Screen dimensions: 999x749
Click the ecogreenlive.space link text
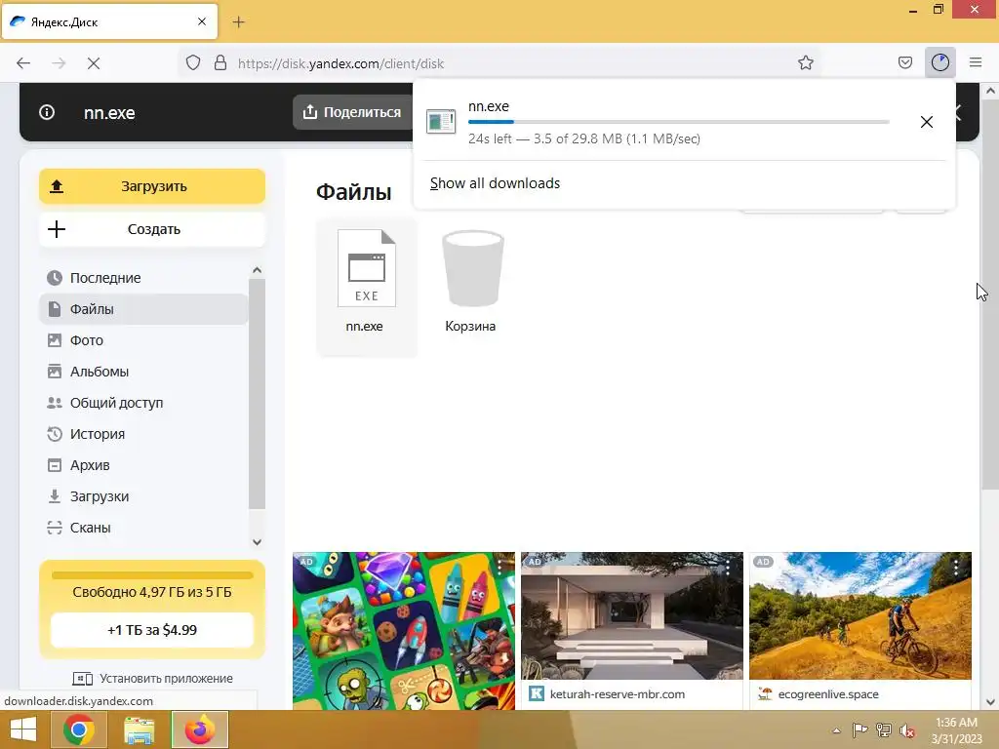(828, 694)
